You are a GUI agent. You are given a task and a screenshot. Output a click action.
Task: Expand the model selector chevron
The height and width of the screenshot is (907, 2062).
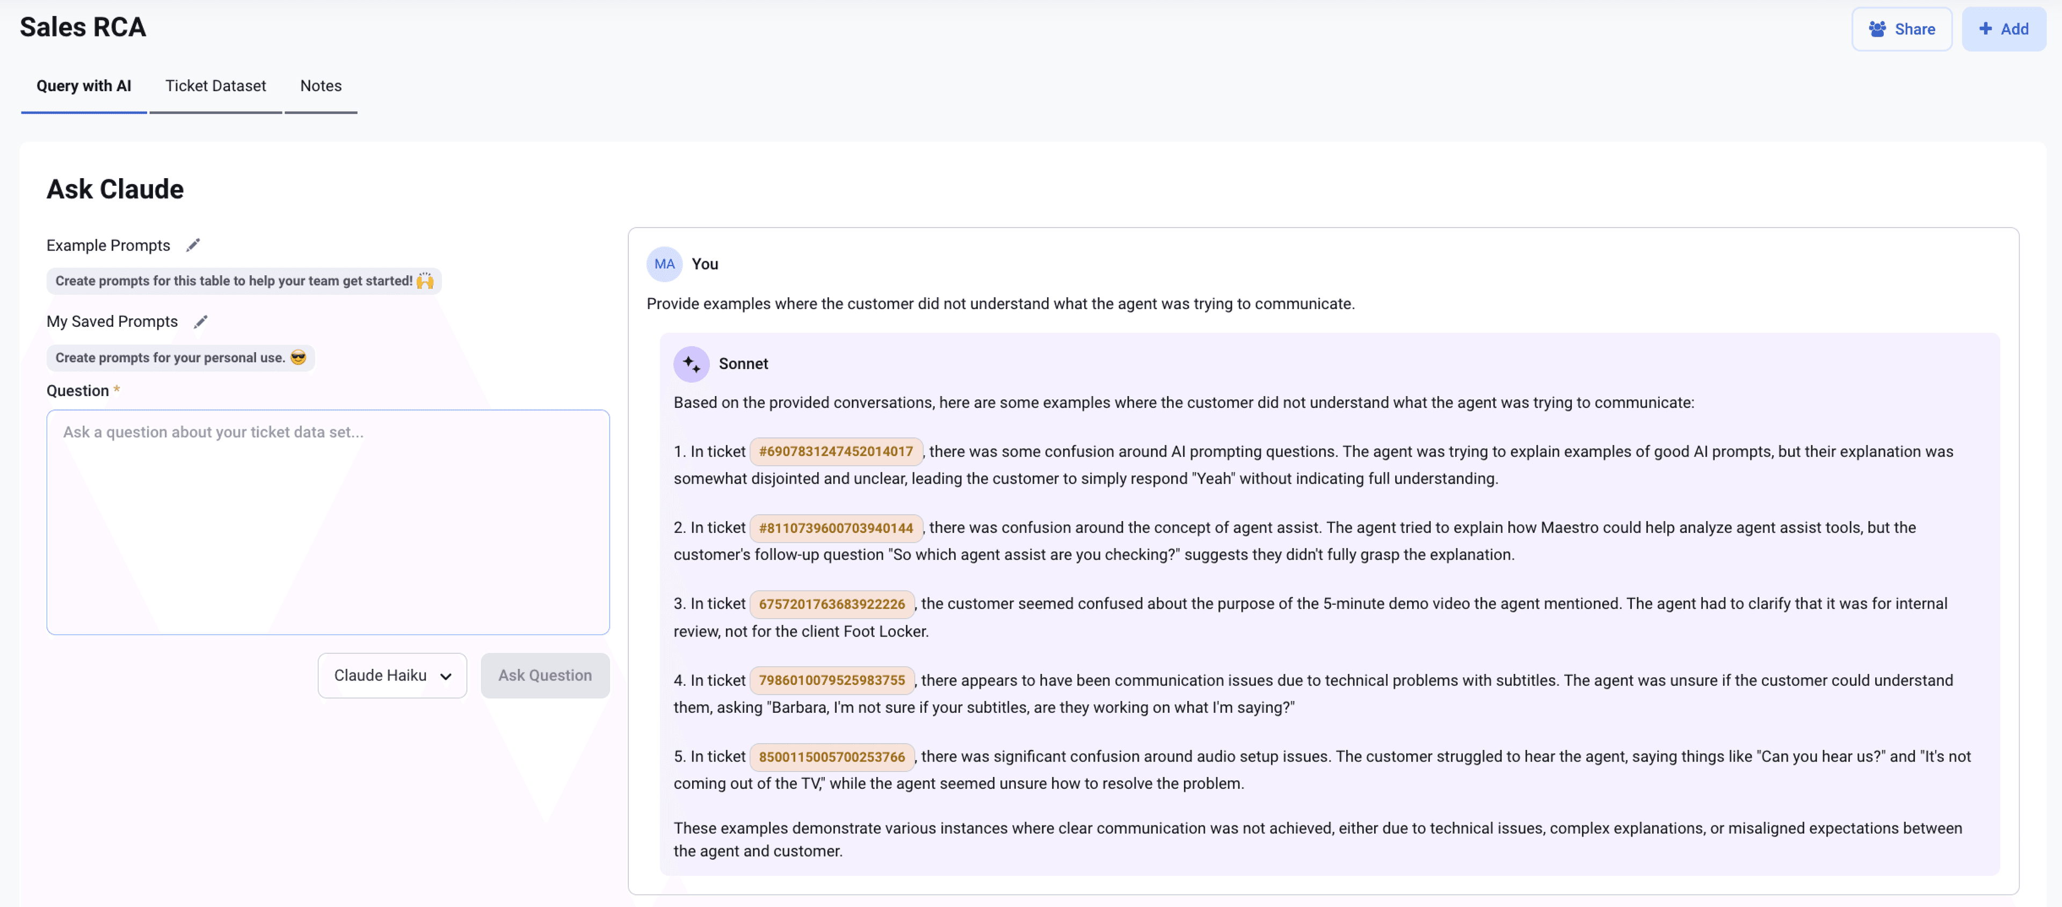click(x=446, y=676)
